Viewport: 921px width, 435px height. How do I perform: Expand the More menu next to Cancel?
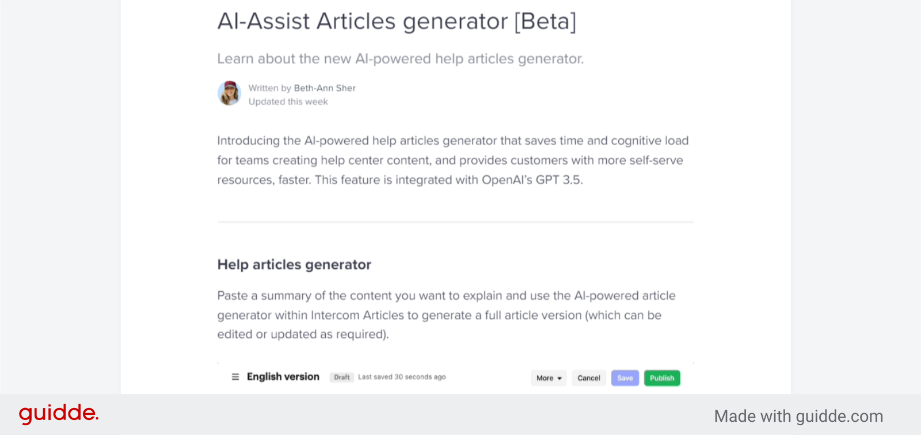547,378
